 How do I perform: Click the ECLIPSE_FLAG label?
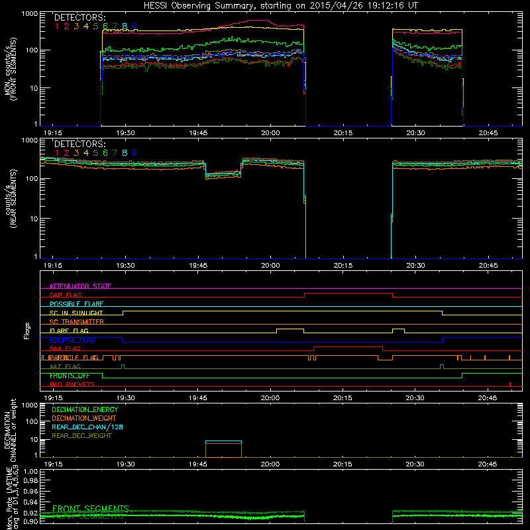coord(72,340)
